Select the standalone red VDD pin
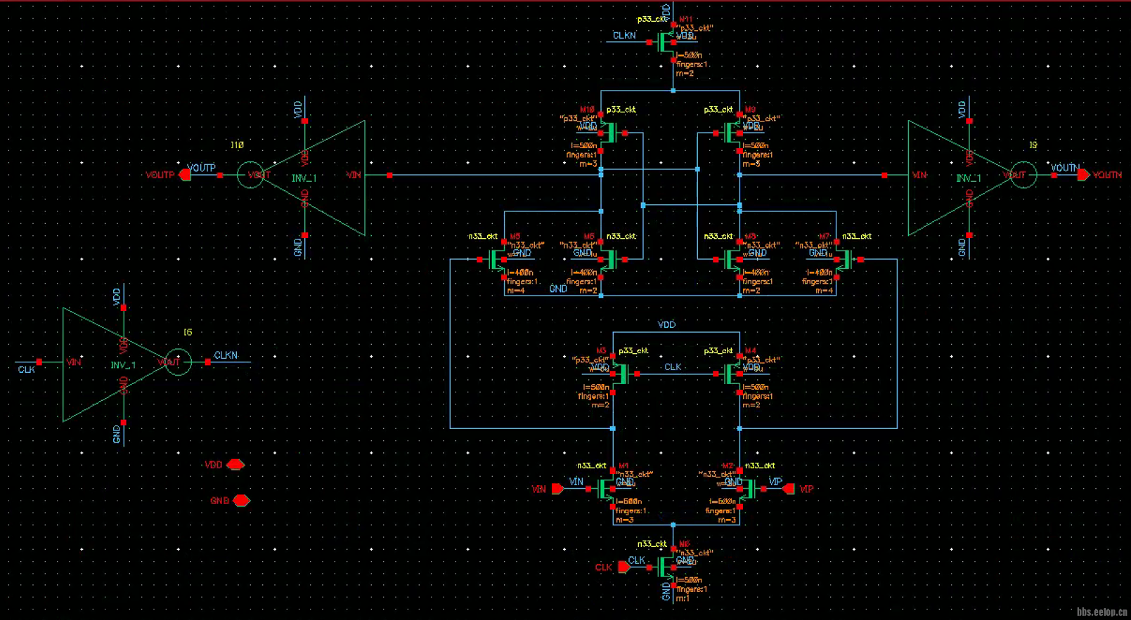 tap(235, 465)
